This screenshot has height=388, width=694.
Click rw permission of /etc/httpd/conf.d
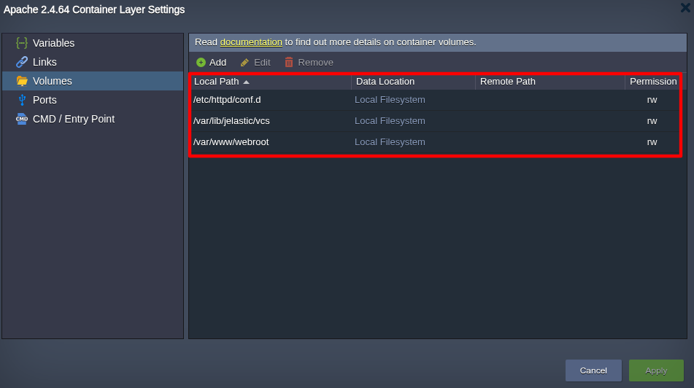(652, 100)
